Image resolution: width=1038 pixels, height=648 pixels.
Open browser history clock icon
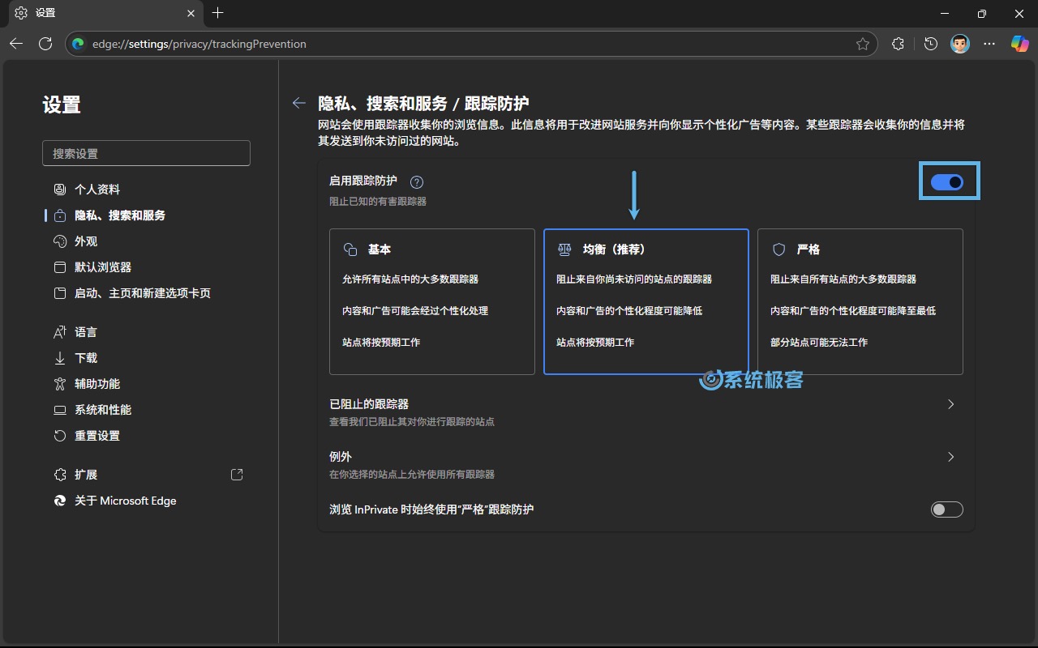931,44
